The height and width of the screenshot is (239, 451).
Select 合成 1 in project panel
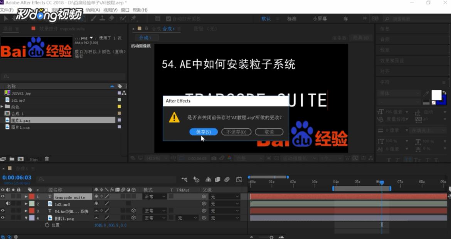coord(17,114)
